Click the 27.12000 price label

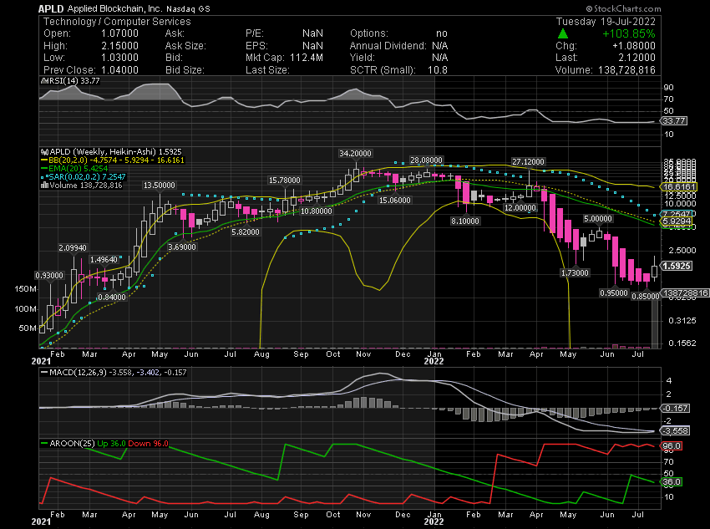(x=529, y=162)
